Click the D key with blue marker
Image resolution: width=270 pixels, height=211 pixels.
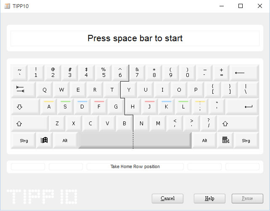pyautogui.click(x=82, y=106)
